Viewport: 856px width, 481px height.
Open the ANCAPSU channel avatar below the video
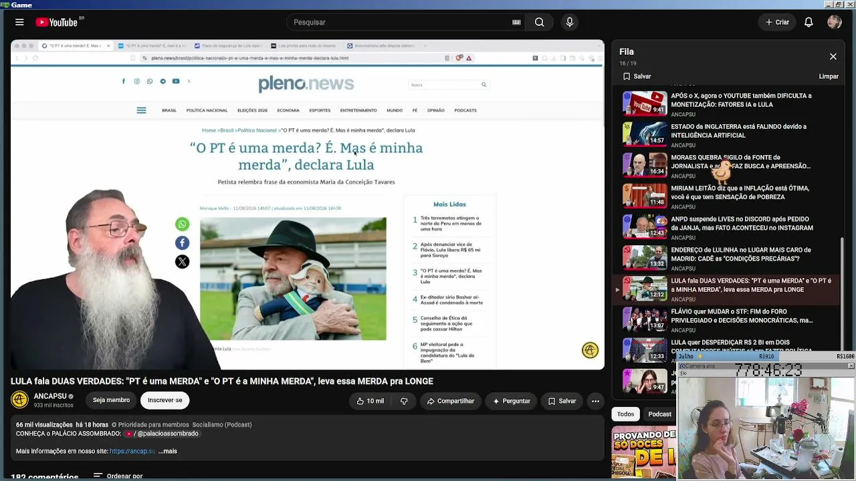19,400
